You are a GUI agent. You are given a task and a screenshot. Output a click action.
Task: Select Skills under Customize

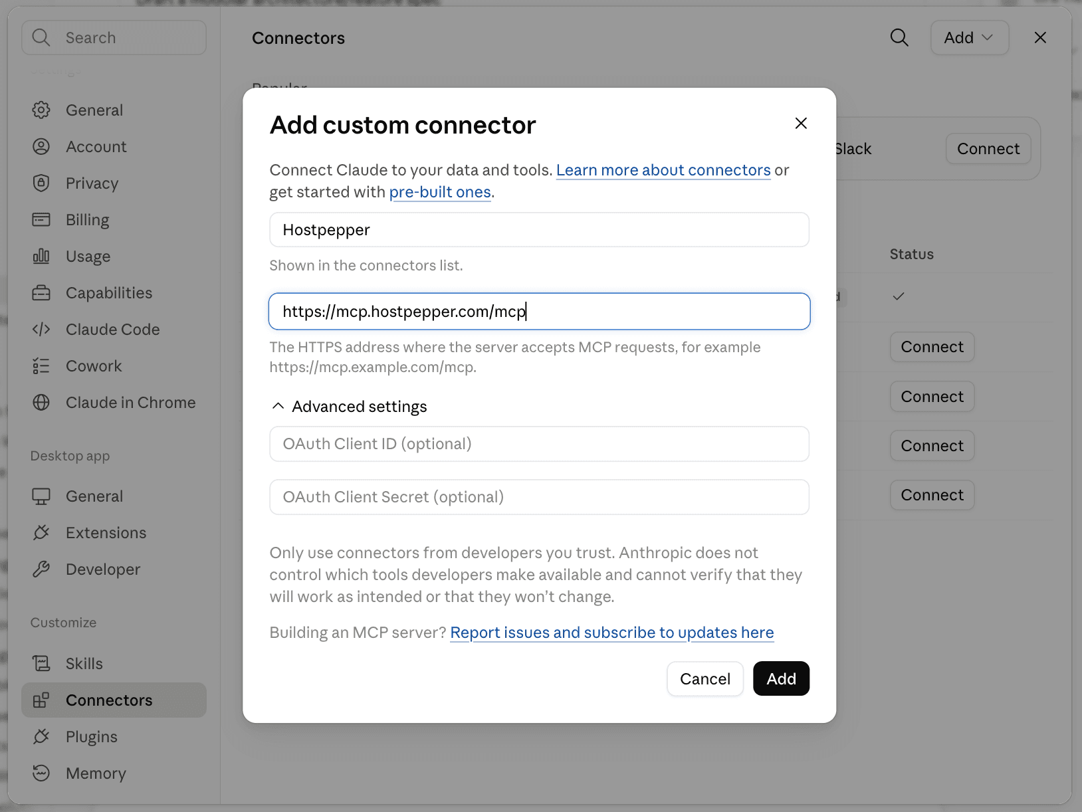tap(114, 664)
